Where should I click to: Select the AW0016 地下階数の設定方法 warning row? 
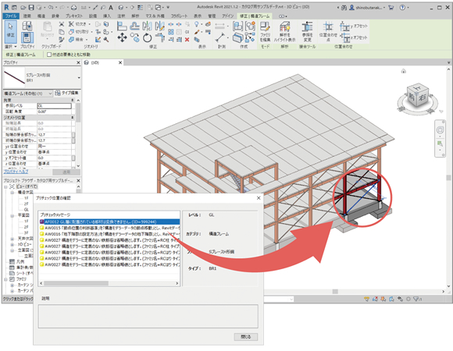point(109,234)
